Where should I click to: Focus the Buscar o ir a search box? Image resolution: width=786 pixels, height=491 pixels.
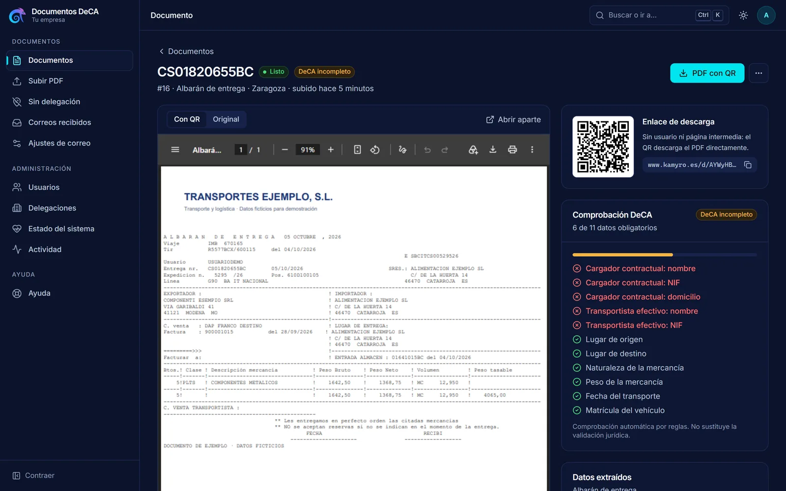tap(659, 15)
